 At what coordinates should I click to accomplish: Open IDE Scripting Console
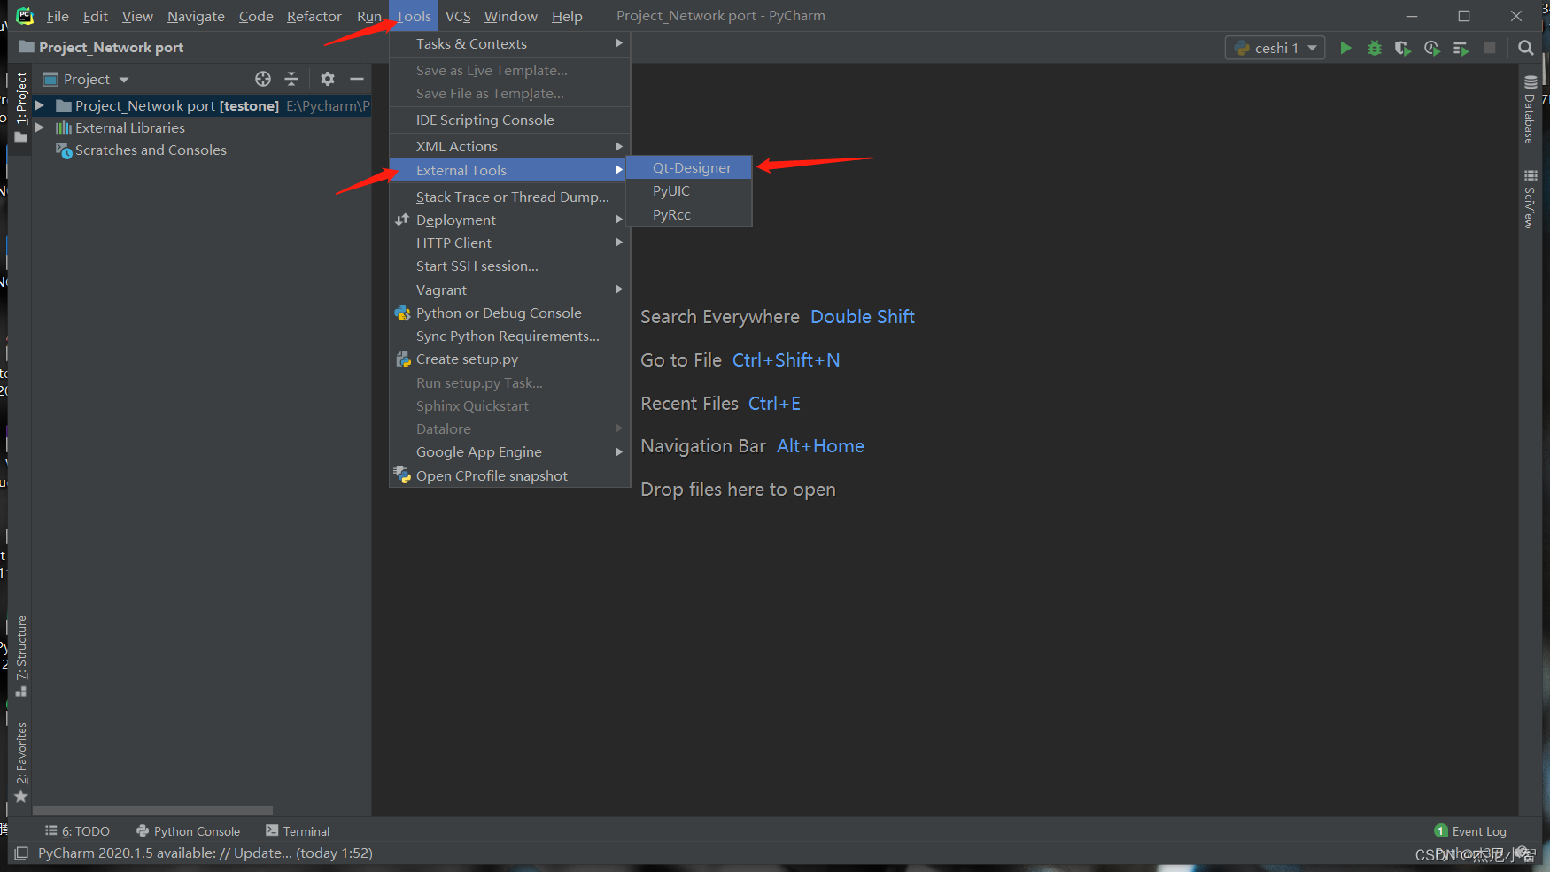pyautogui.click(x=509, y=120)
